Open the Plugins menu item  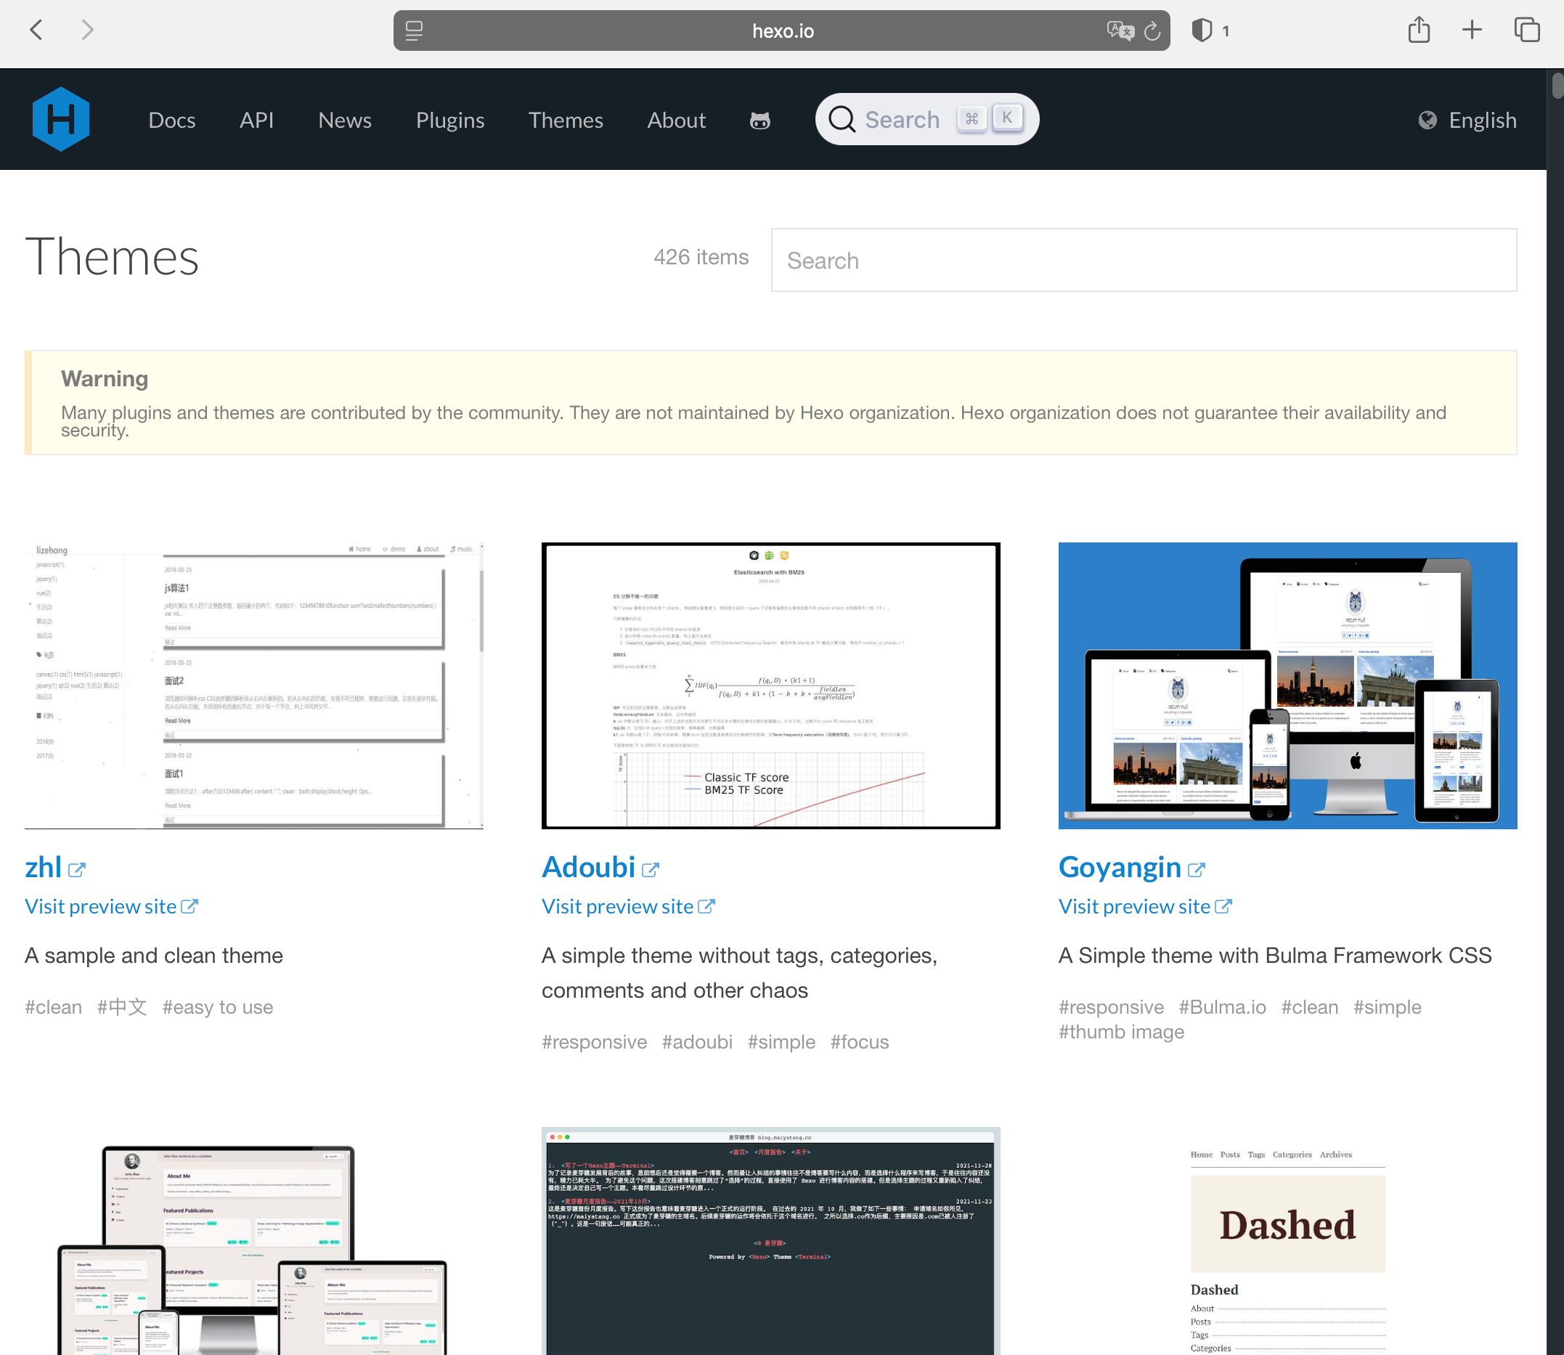449,121
